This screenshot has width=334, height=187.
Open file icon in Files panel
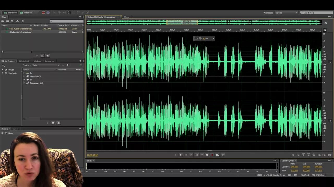point(3,21)
